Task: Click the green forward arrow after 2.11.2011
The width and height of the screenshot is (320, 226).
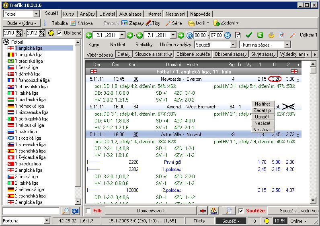Action: click(130, 35)
